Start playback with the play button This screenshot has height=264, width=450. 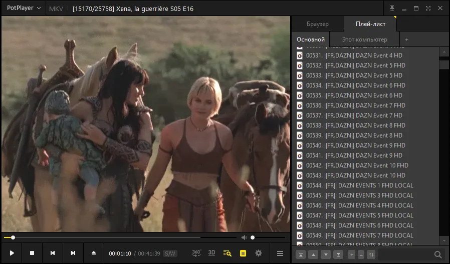[12, 253]
